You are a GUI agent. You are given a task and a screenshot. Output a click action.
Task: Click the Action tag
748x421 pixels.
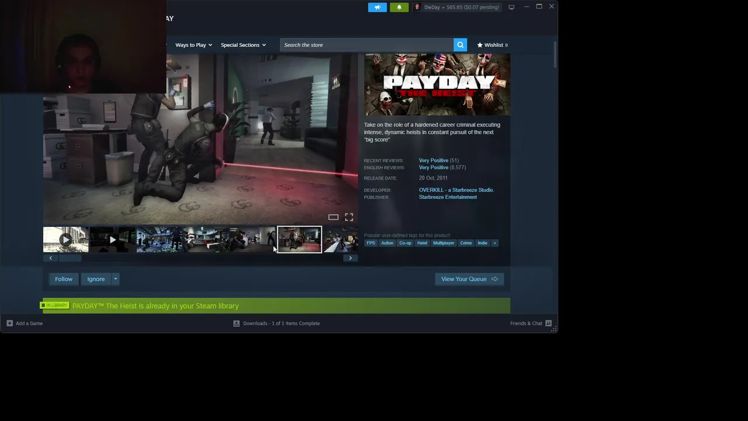click(387, 243)
